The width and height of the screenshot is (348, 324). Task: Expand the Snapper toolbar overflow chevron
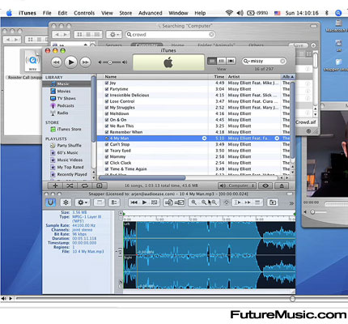click(291, 203)
